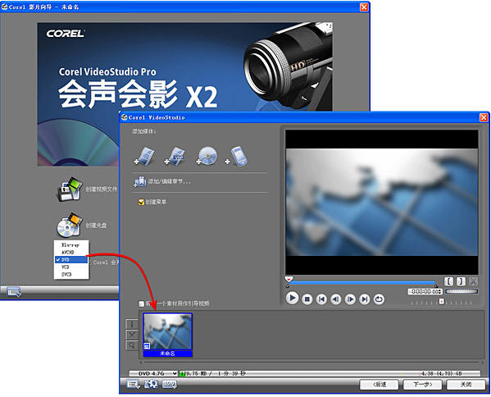Open the DVD 4.7G disc size dropdown
This screenshot has width=491, height=397.
153,373
